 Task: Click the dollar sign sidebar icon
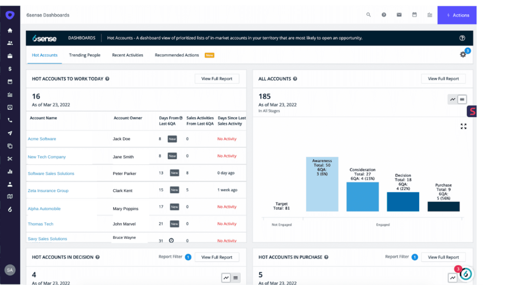pyautogui.click(x=10, y=69)
